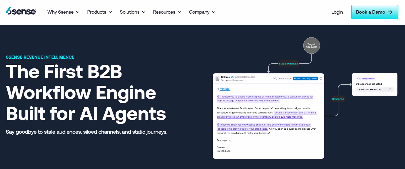This screenshot has height=169, width=405.
Task: Click the 'Stage: Purchase' label
Action: coord(288,64)
